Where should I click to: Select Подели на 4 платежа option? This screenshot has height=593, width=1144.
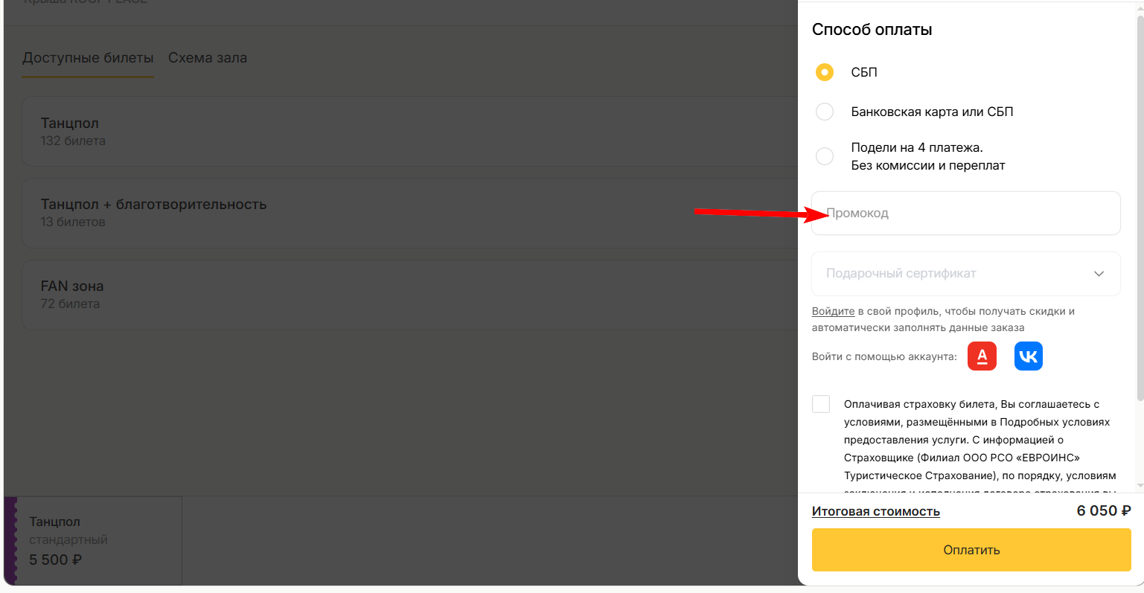pos(825,156)
